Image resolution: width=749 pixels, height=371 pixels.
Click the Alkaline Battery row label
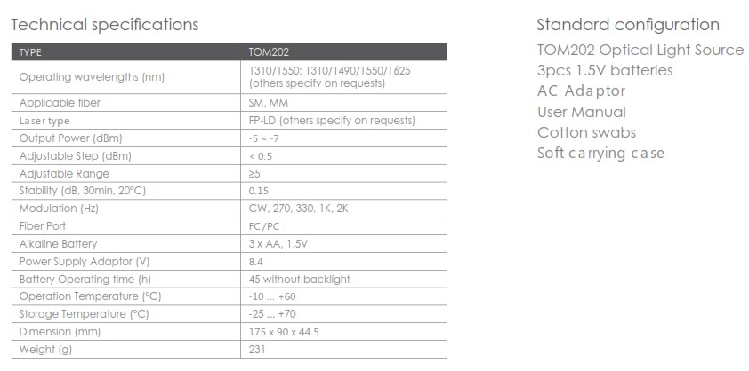pos(58,243)
